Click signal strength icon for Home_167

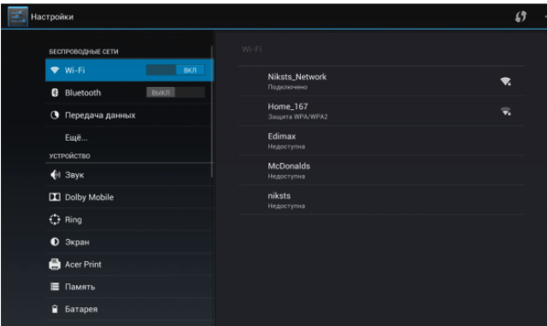(x=505, y=111)
